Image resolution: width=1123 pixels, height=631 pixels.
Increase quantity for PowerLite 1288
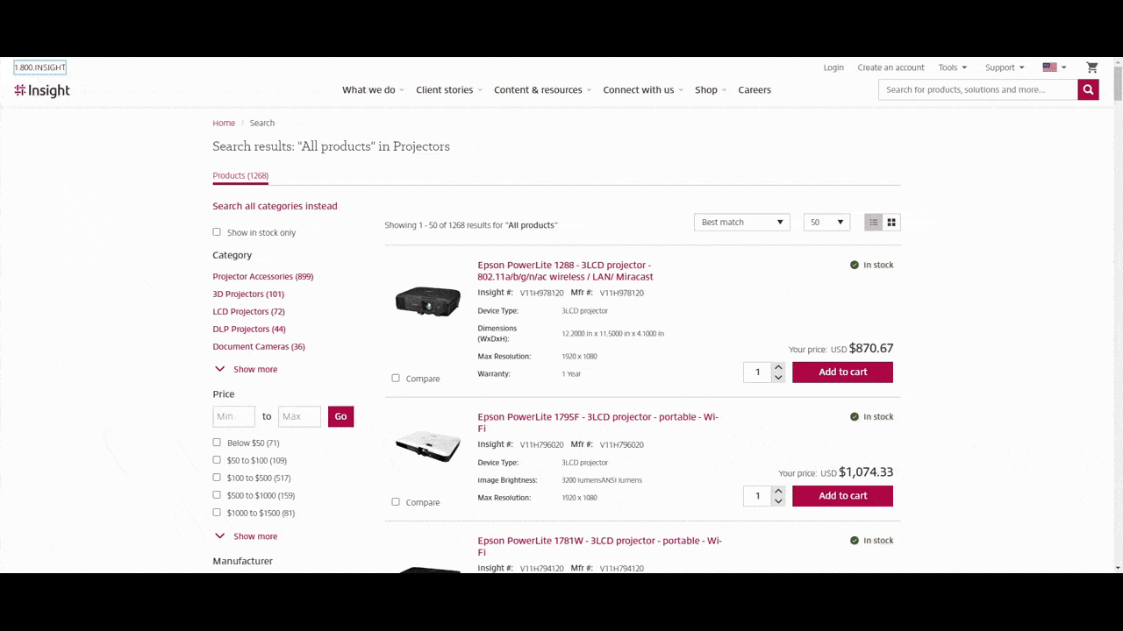[x=778, y=367]
